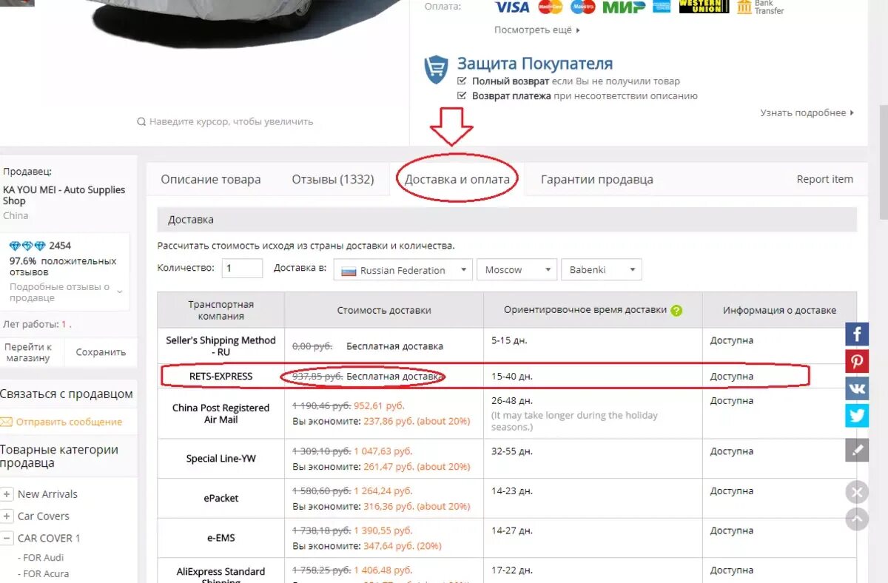Collapse CAR COVER 1 category
The image size is (888, 583).
coord(7,539)
